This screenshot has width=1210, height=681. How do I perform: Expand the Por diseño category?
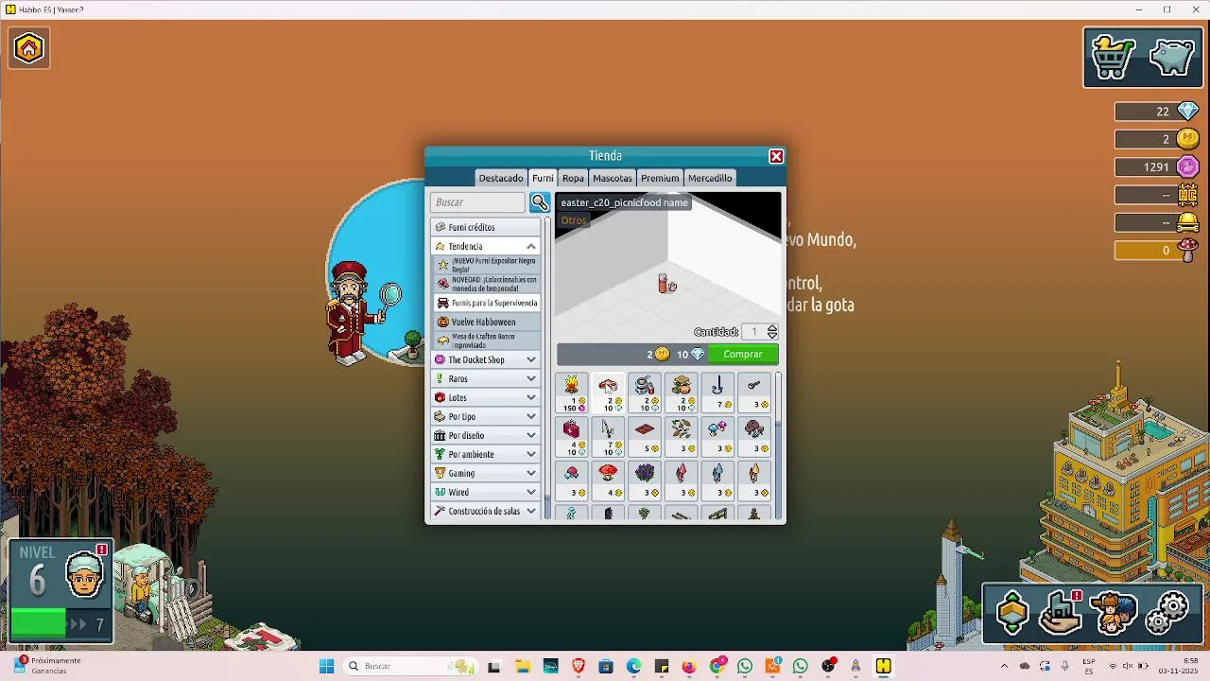tap(486, 435)
